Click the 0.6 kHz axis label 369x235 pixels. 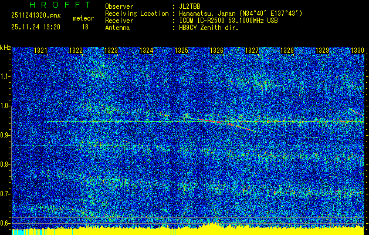click(x=5, y=223)
